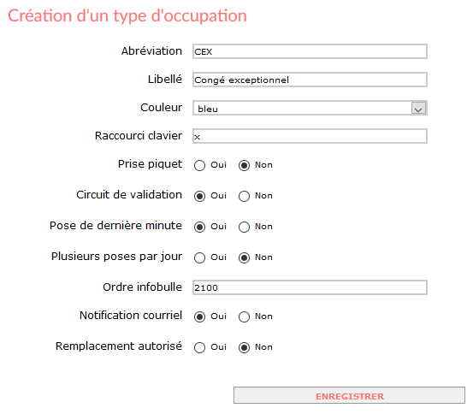Choose Non for Pose de dernière minute

click(244, 227)
